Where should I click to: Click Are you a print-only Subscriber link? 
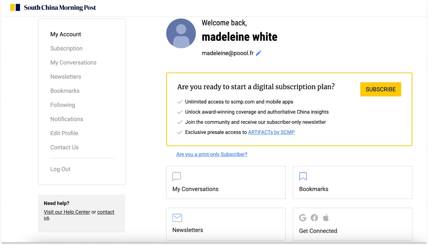pyautogui.click(x=211, y=154)
